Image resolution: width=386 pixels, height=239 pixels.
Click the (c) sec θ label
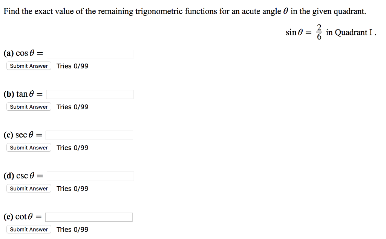[22, 135]
